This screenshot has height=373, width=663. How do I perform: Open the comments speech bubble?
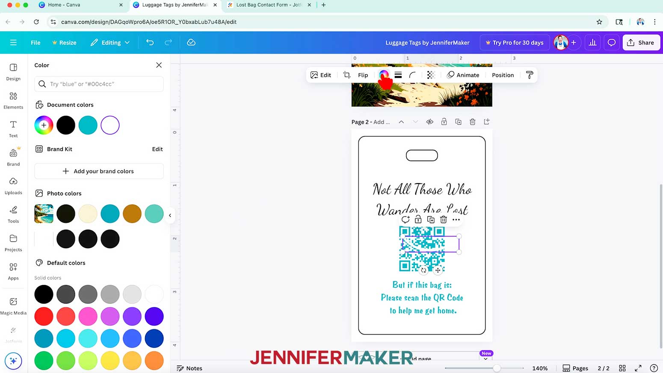coord(612,42)
